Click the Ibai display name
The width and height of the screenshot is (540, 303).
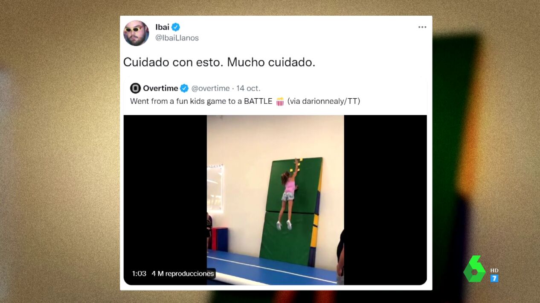pos(162,27)
